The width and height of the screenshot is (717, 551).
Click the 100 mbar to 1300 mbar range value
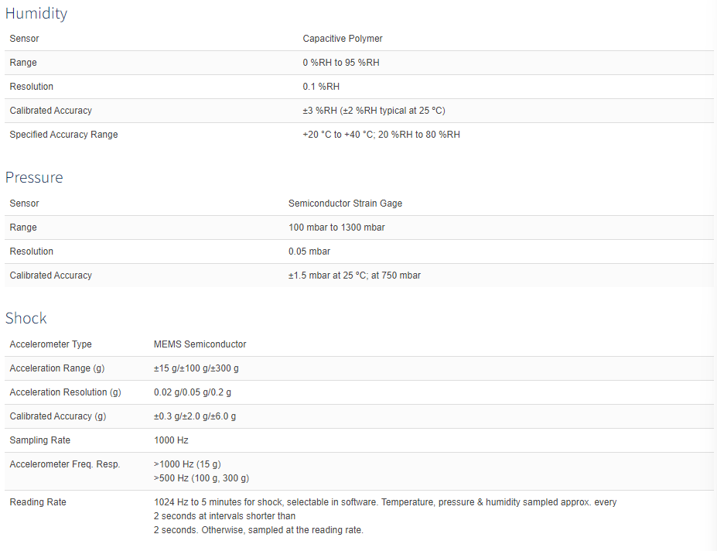click(336, 228)
